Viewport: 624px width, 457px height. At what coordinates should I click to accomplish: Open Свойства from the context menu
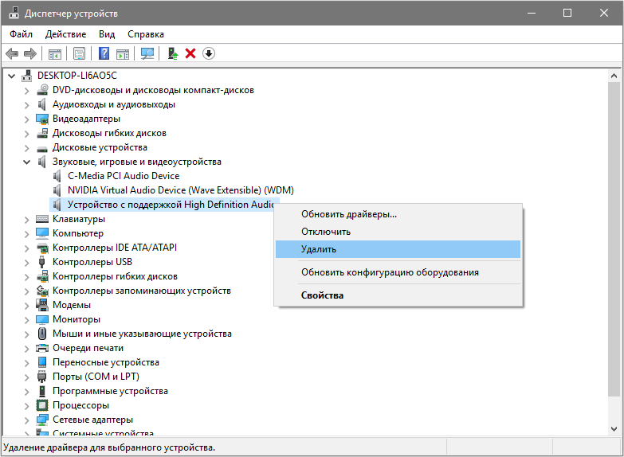322,295
